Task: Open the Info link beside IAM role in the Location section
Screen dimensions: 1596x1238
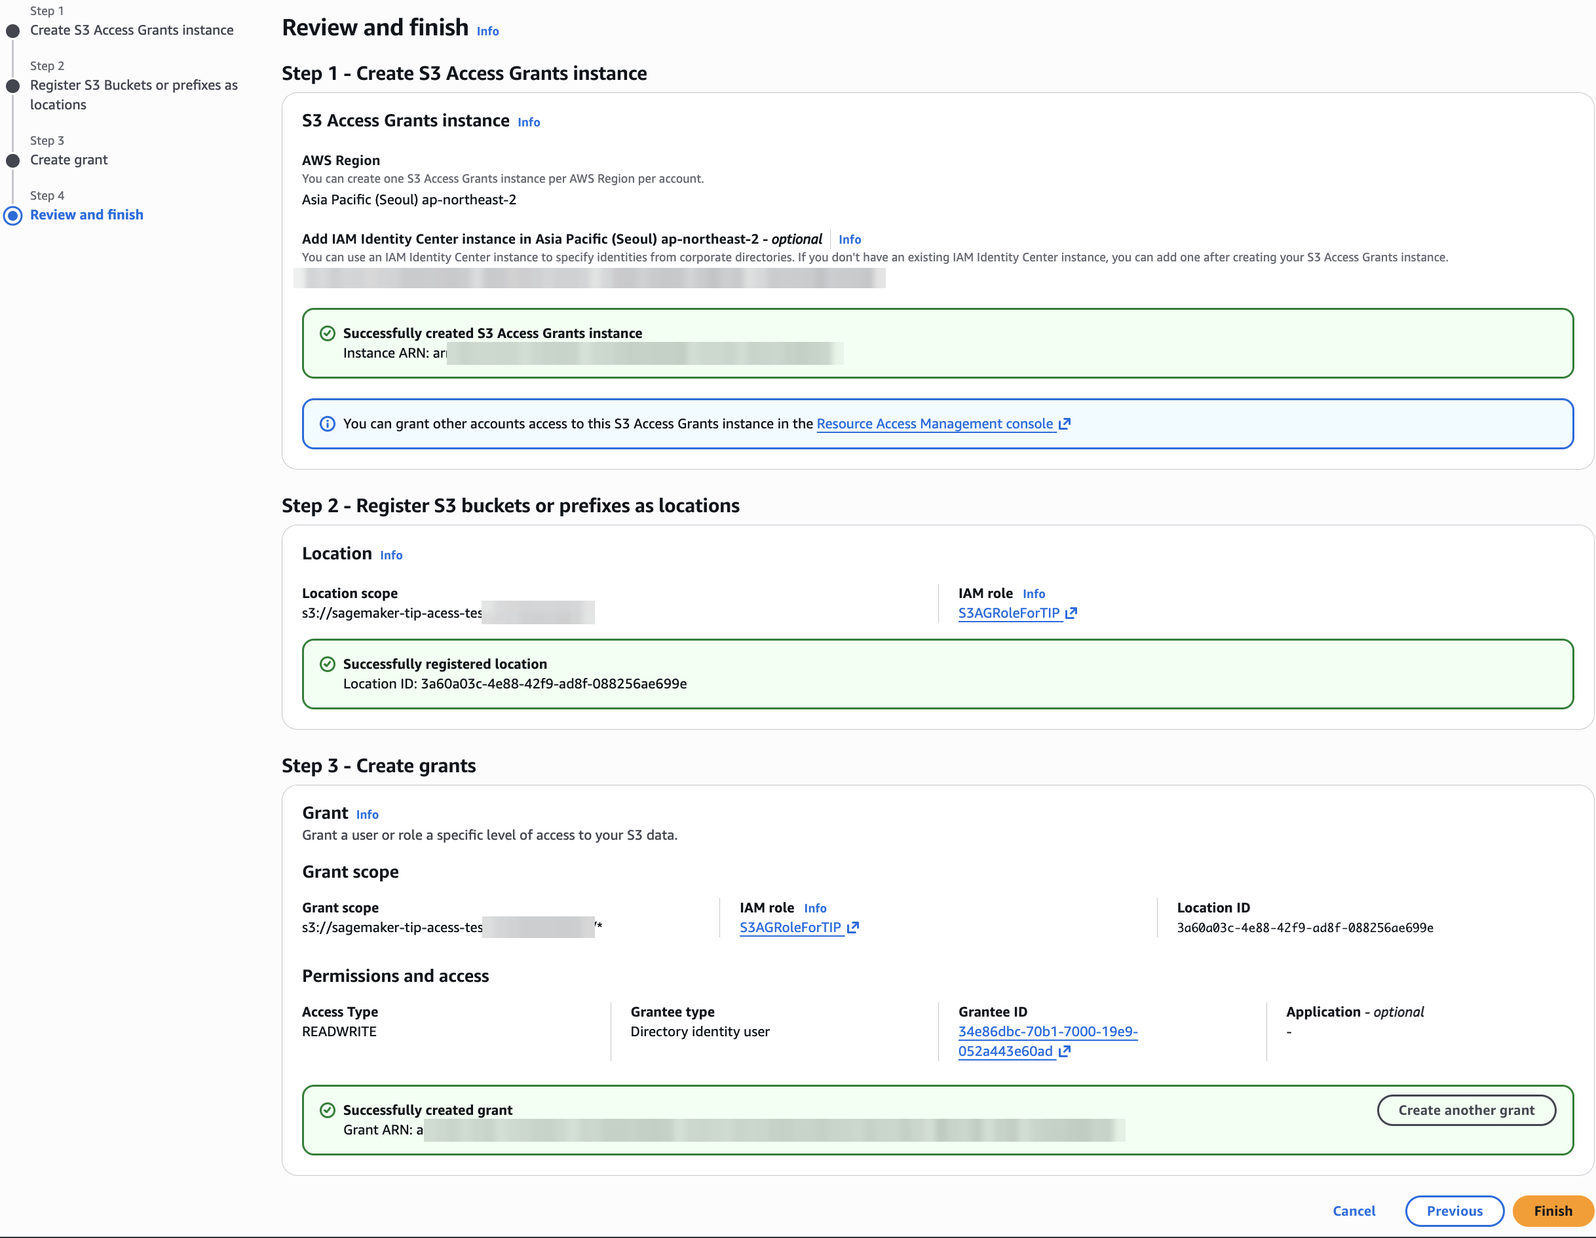Action: tap(1033, 594)
